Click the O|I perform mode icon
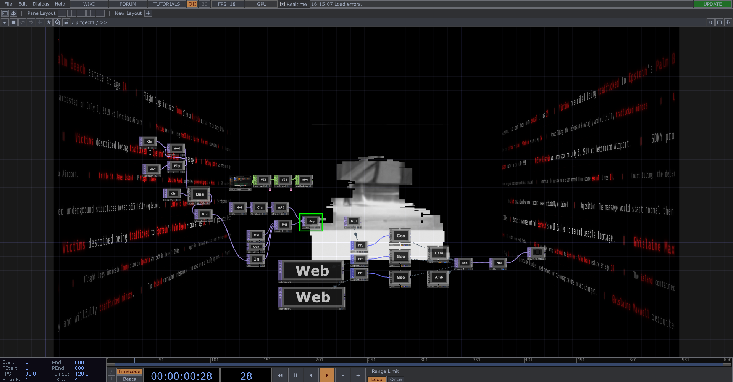Screen dimensions: 733x382 click(192, 4)
